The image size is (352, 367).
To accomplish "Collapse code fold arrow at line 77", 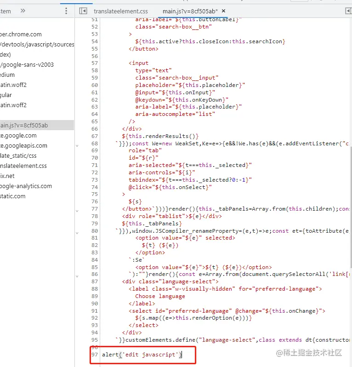I will (x=77, y=211).
